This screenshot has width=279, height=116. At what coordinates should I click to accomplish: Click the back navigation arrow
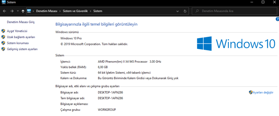click(5, 11)
